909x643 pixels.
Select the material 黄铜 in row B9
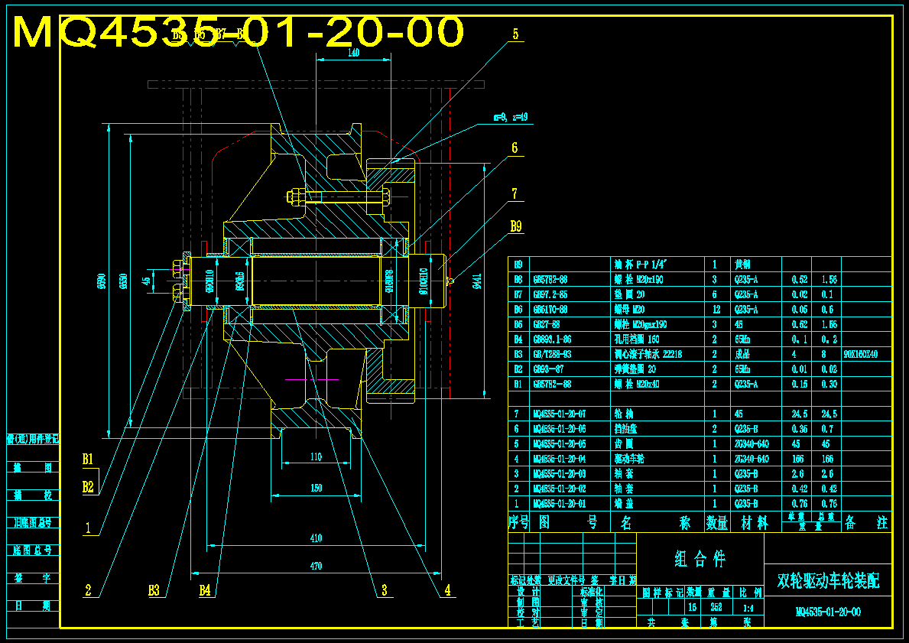point(742,265)
